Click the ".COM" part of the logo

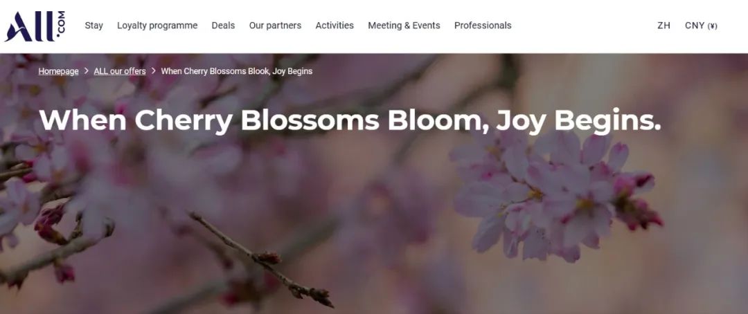60,24
